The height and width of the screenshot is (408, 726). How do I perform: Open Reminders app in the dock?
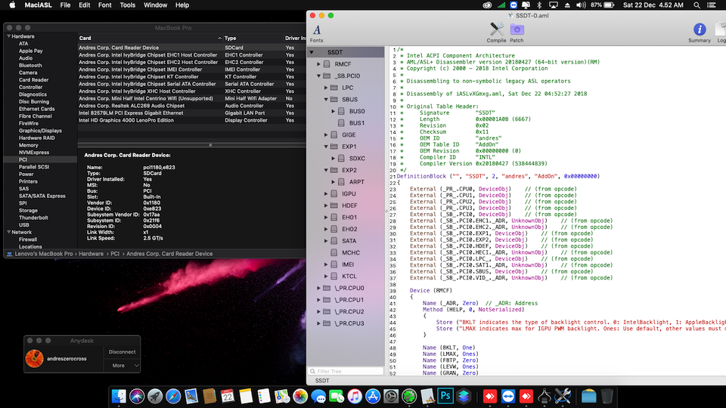coord(263,396)
